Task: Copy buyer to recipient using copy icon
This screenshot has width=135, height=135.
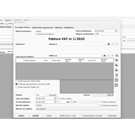Action: pyautogui.click(x=117, y=55)
